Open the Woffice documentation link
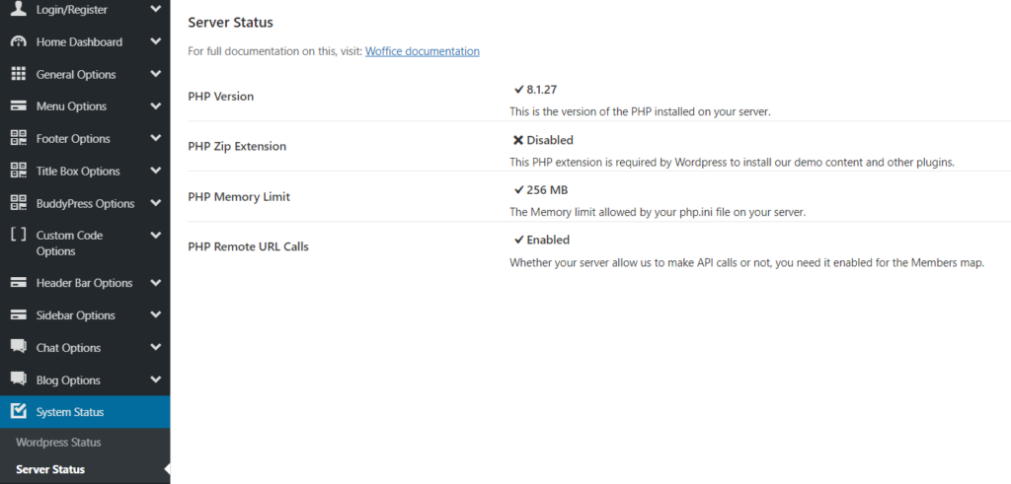1011x484 pixels. pos(422,51)
